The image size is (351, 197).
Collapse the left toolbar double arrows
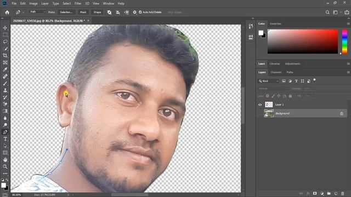coord(2,19)
